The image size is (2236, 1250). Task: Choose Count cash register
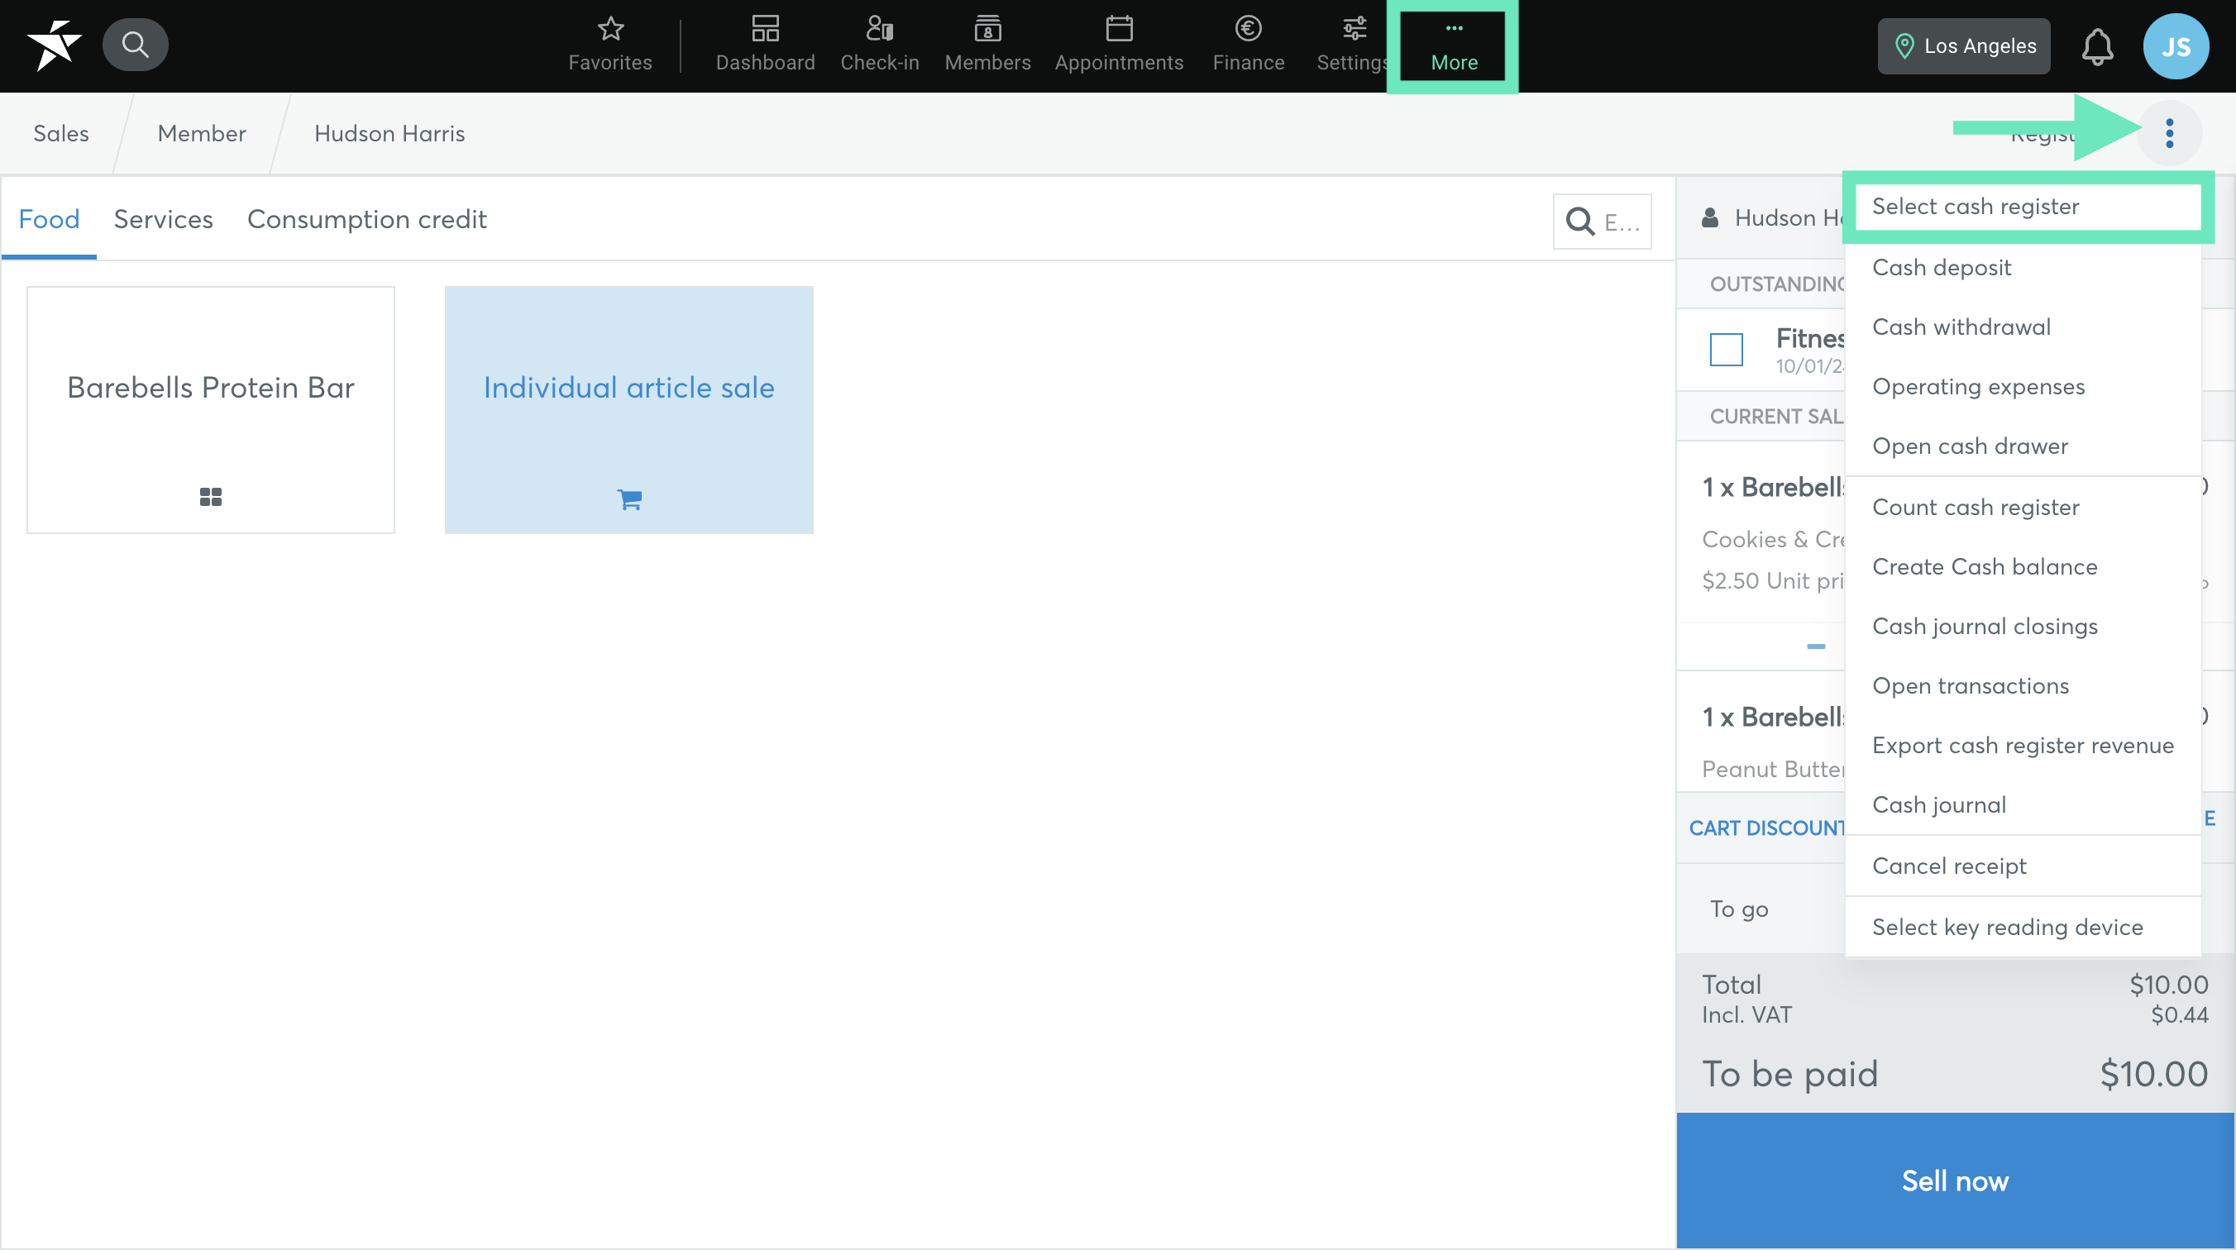(2023, 507)
